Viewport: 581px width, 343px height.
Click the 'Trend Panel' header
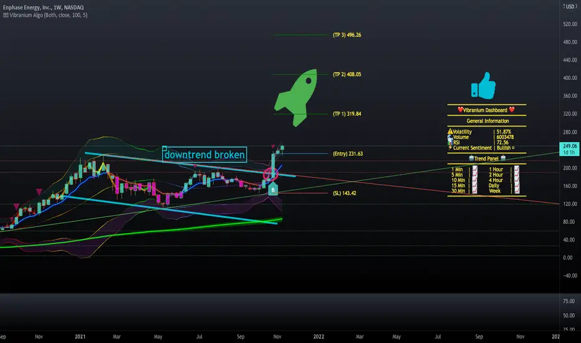[x=486, y=158]
